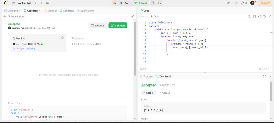Click the editor bookmark icon
This screenshot has width=274, height=123.
(254, 16)
